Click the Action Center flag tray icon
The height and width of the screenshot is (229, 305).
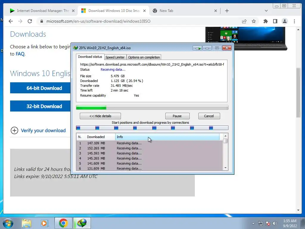pos(268,223)
